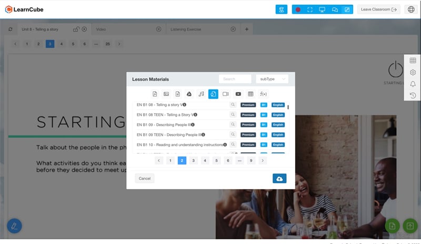Click the green upload arrow button
Viewport: 421px width, 244px height.
point(410,226)
